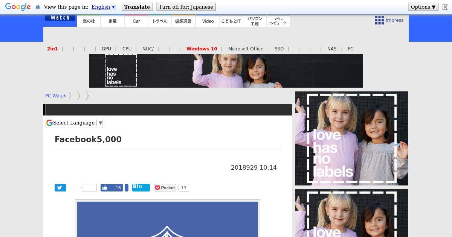Save article with Pocket button
The image size is (452, 237).
click(165, 188)
